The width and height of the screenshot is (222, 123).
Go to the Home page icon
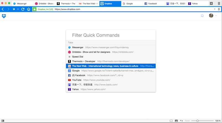[x=29, y=9]
